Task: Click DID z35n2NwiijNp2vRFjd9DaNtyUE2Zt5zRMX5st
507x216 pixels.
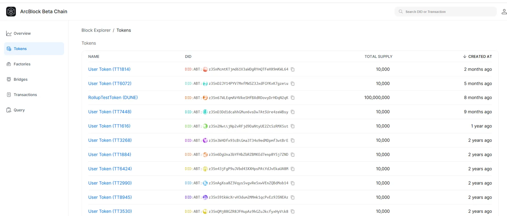Action: (248, 126)
